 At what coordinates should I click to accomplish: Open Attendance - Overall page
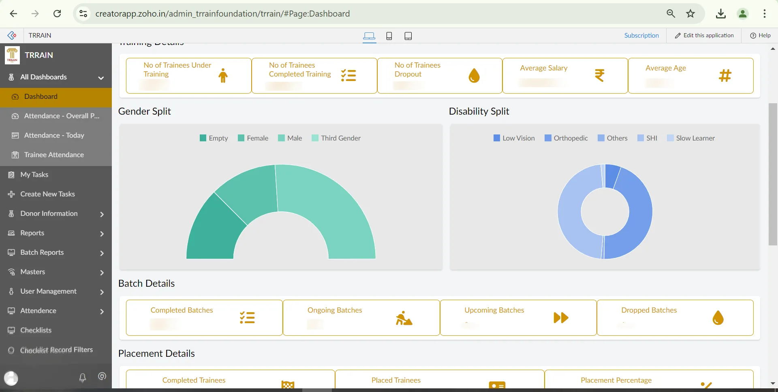click(x=56, y=116)
